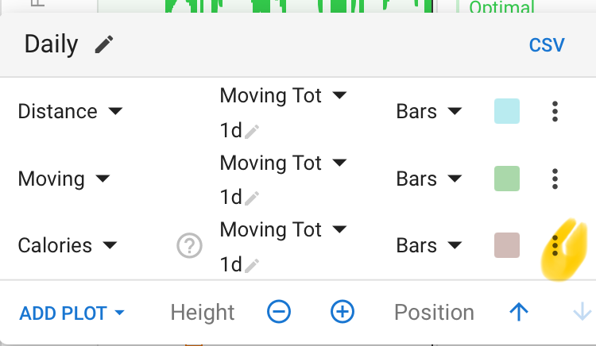The height and width of the screenshot is (346, 596).
Task: Open the Moving row three-dot menu
Action: tap(555, 179)
